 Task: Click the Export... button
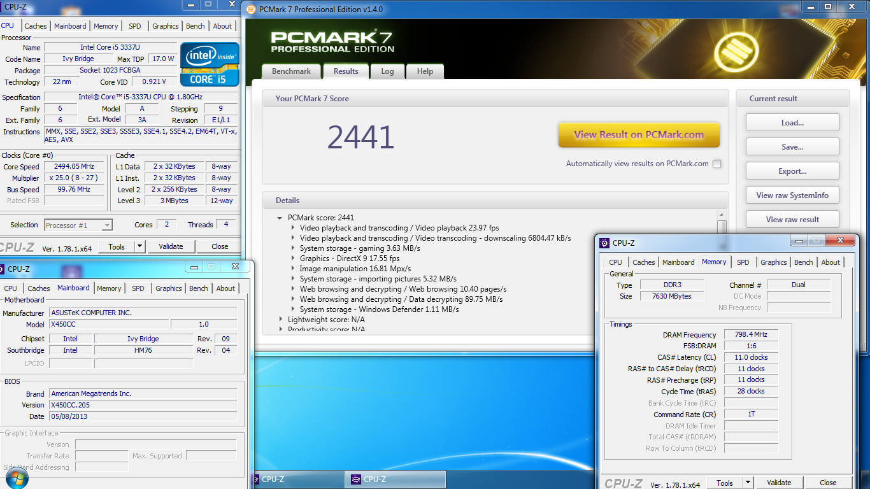792,171
